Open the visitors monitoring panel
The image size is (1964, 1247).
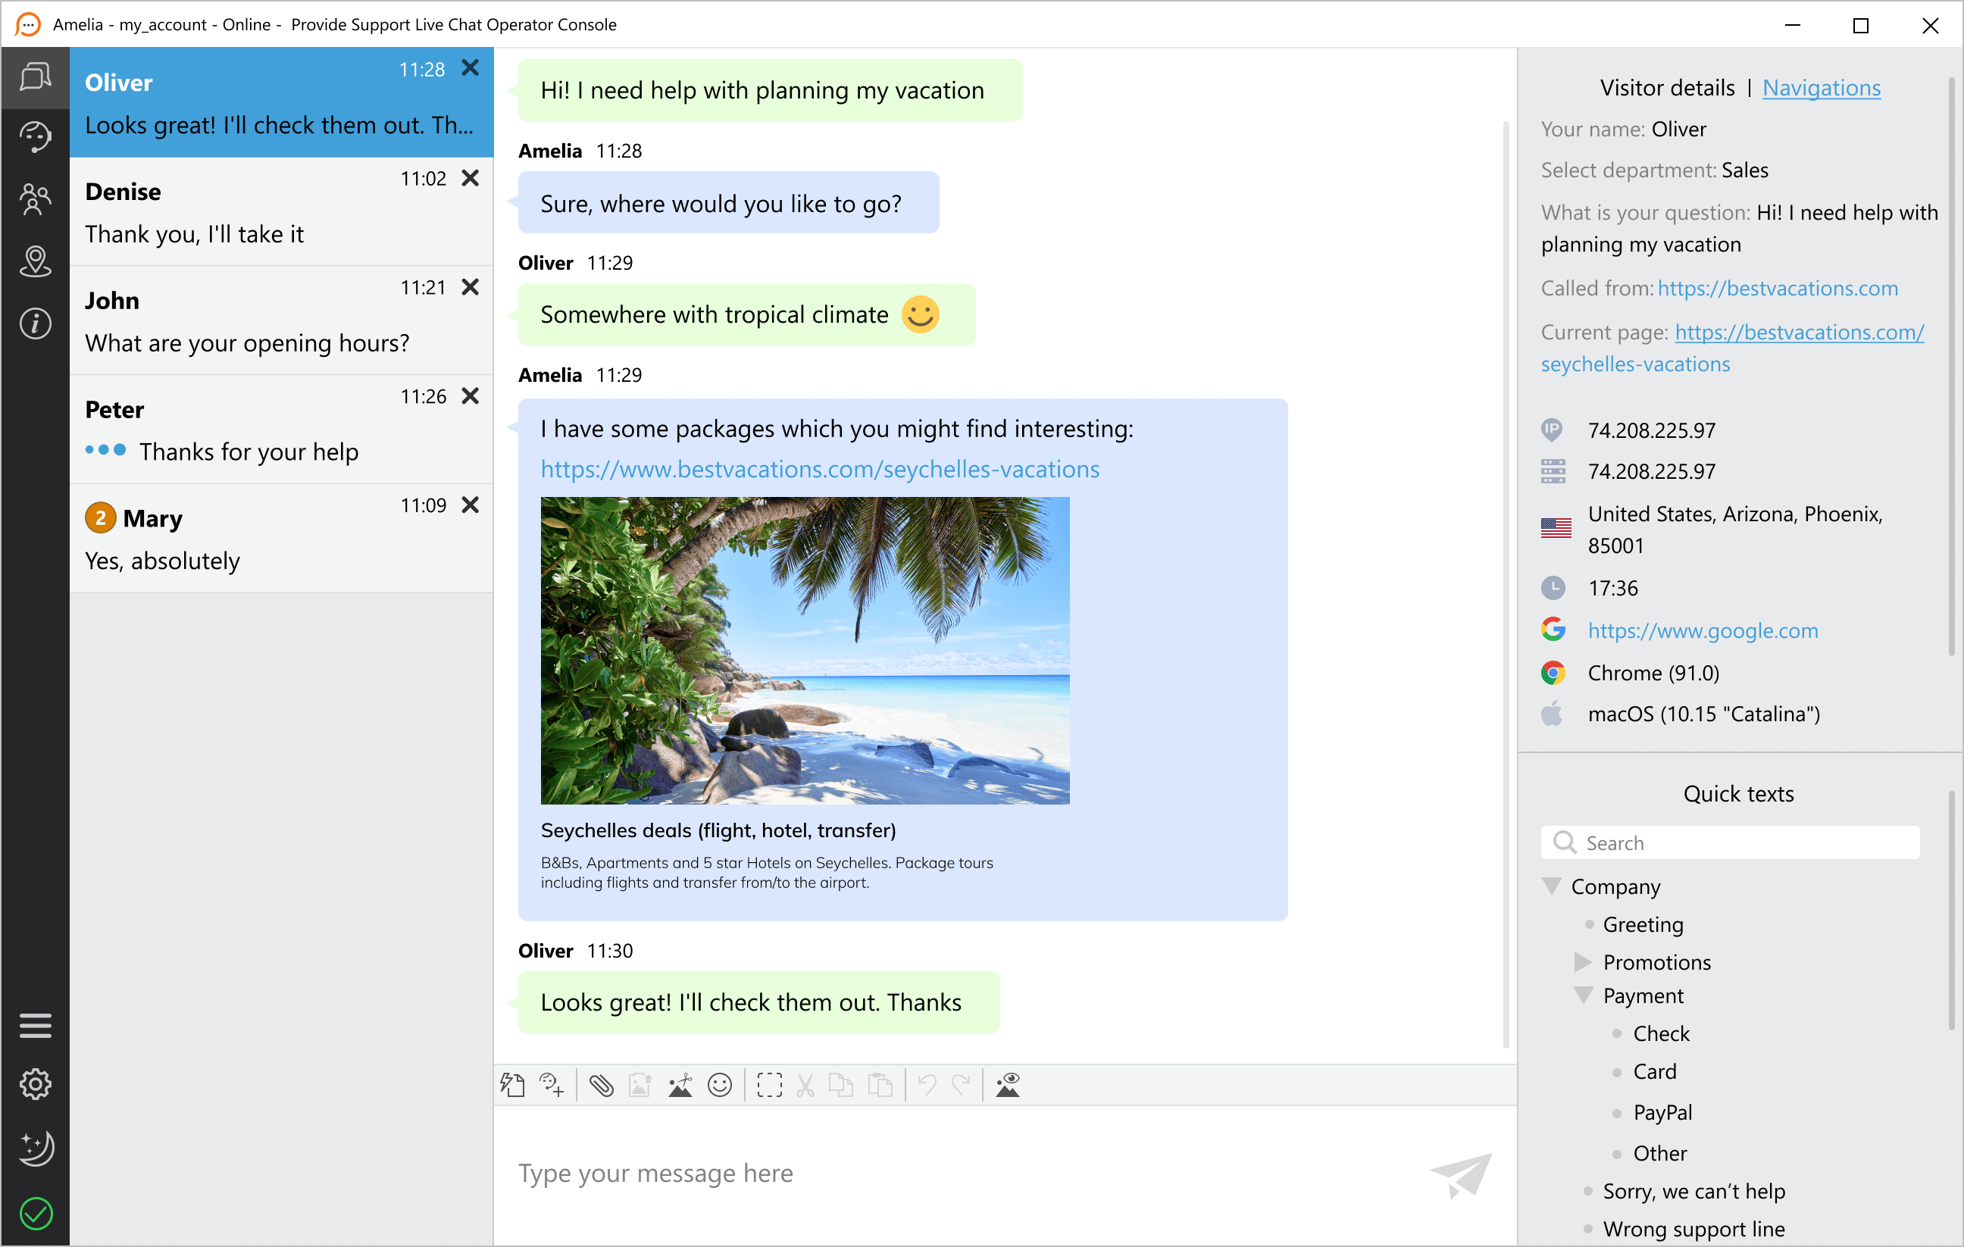coord(36,198)
